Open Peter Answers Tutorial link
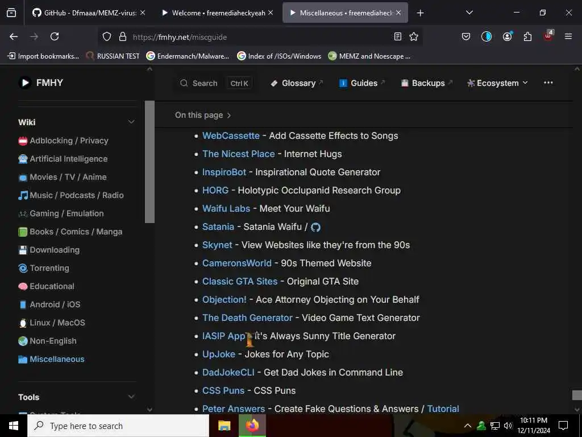The image size is (582, 437). (x=443, y=409)
